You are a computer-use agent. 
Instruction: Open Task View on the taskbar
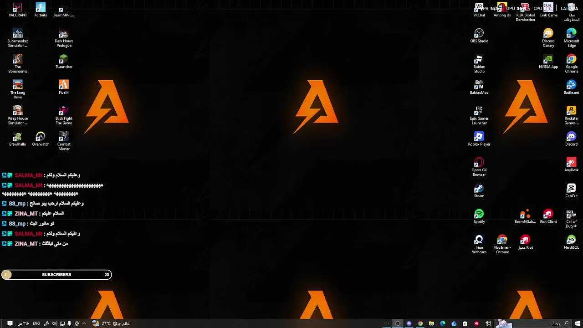coord(488,323)
